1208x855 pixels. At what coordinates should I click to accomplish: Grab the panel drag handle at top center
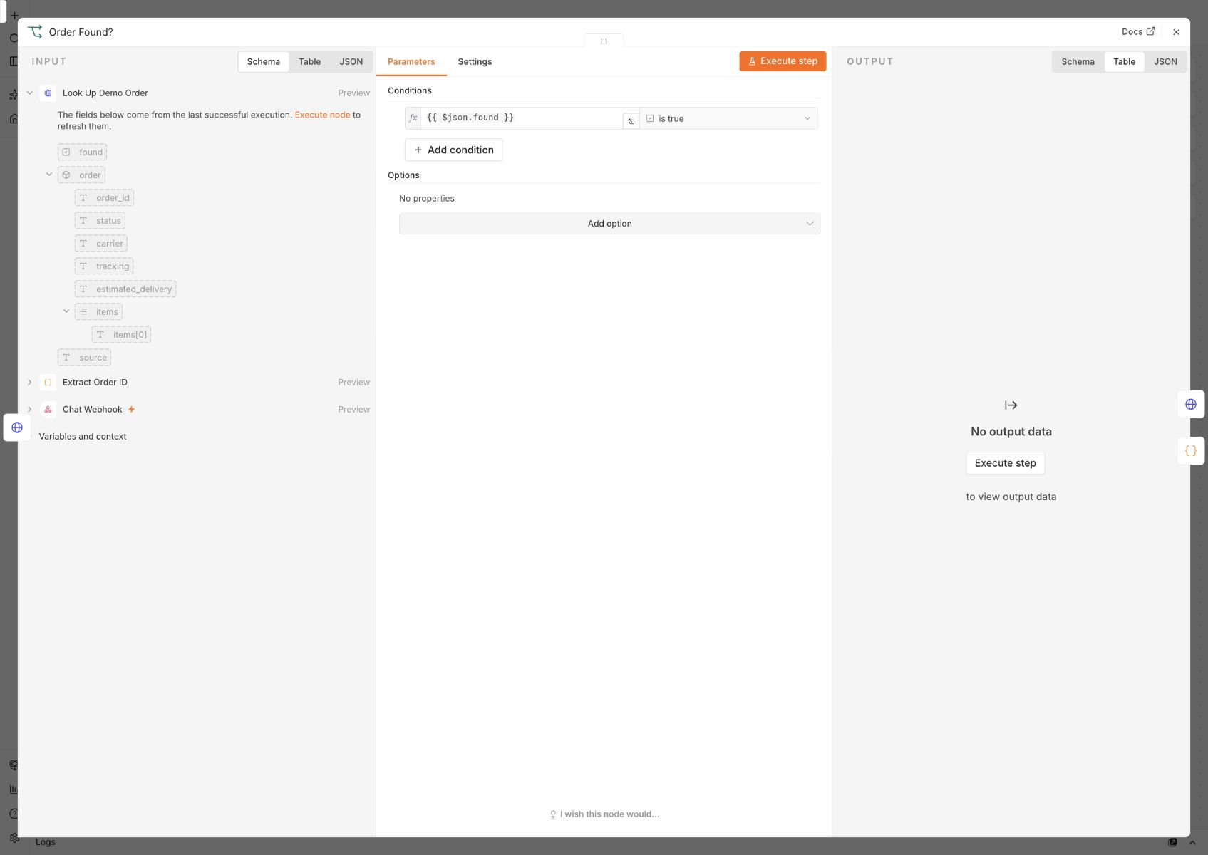click(604, 41)
